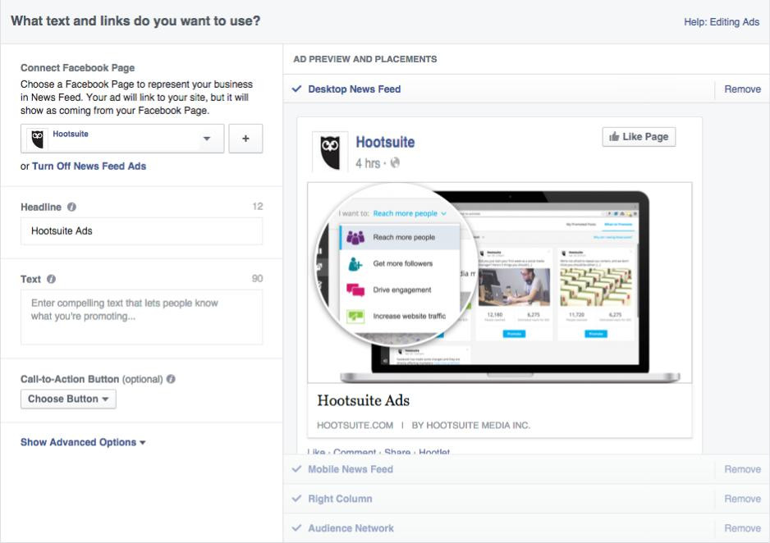Click the globe audience icon beside 4 hrs
This screenshot has height=543, width=770.
(395, 163)
